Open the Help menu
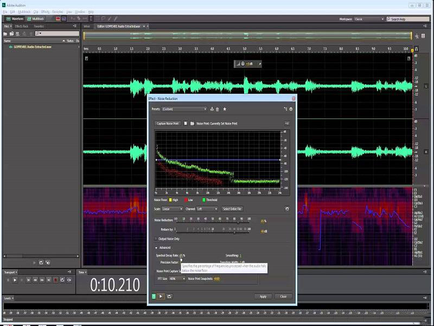This screenshot has width=434, height=326. 91,12
